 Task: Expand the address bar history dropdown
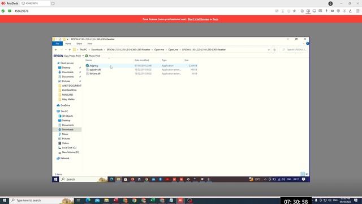[269, 50]
